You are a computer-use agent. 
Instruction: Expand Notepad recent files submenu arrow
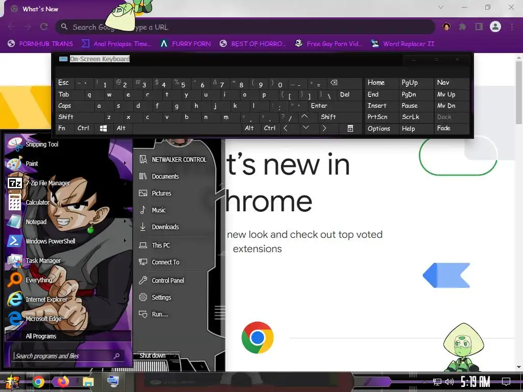point(125,222)
